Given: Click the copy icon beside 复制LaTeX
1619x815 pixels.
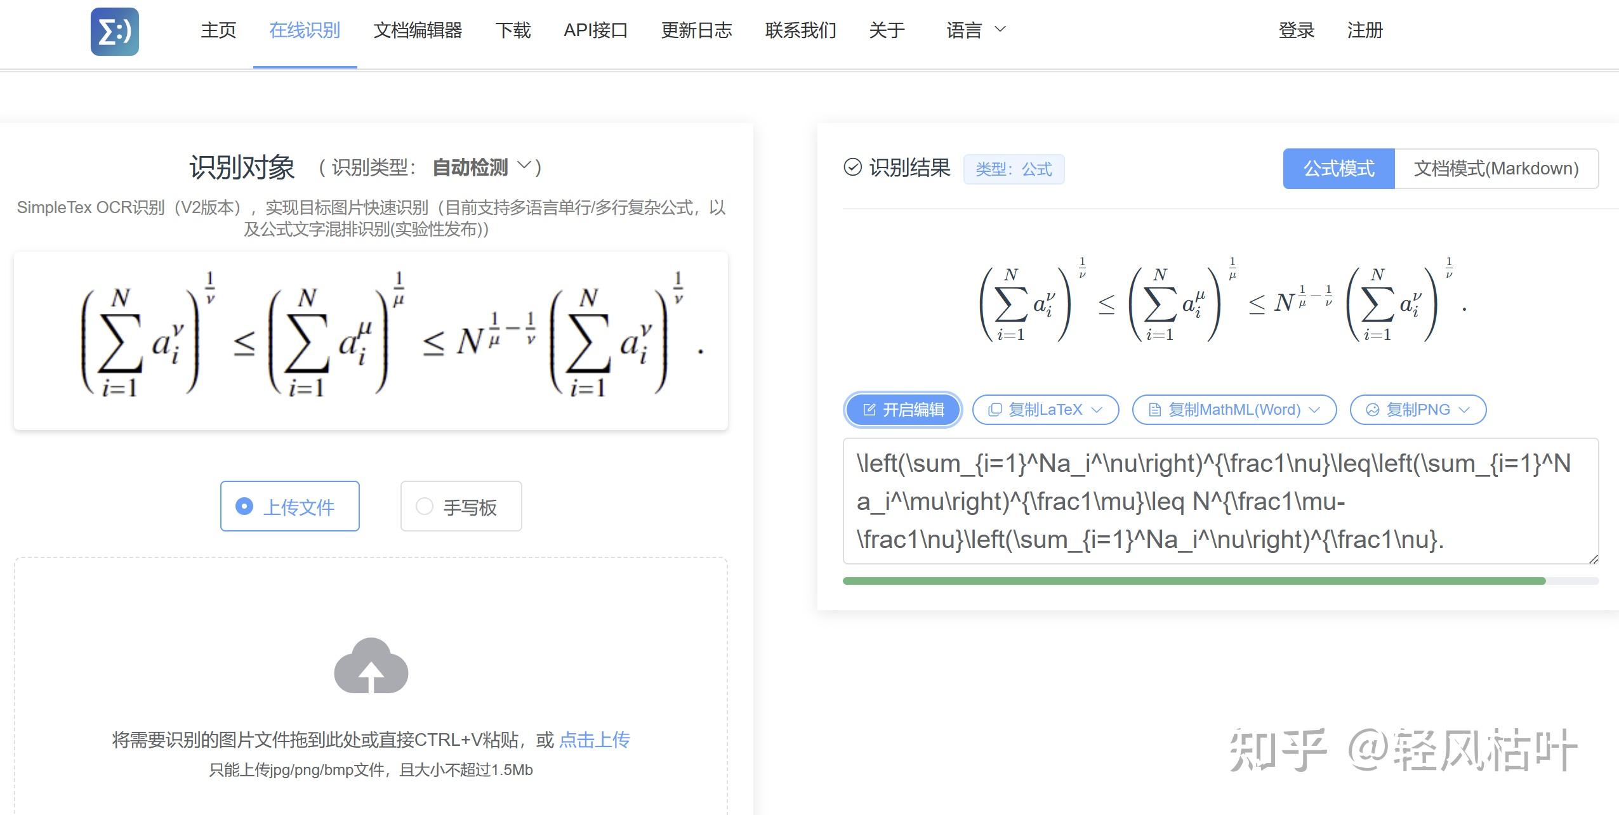Looking at the screenshot, I should [x=996, y=409].
